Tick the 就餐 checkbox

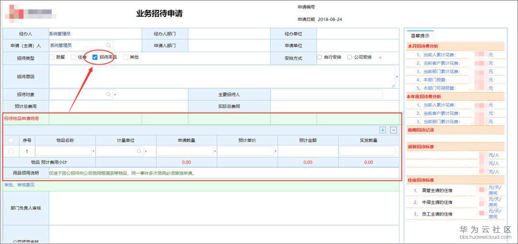52,57
